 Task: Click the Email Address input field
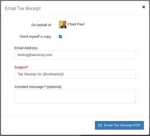click(75, 55)
